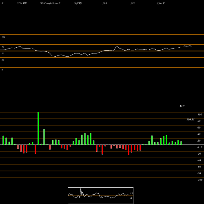Click the MR axis label -100
Viewport: 204px width, 204px height.
pos(200,180)
